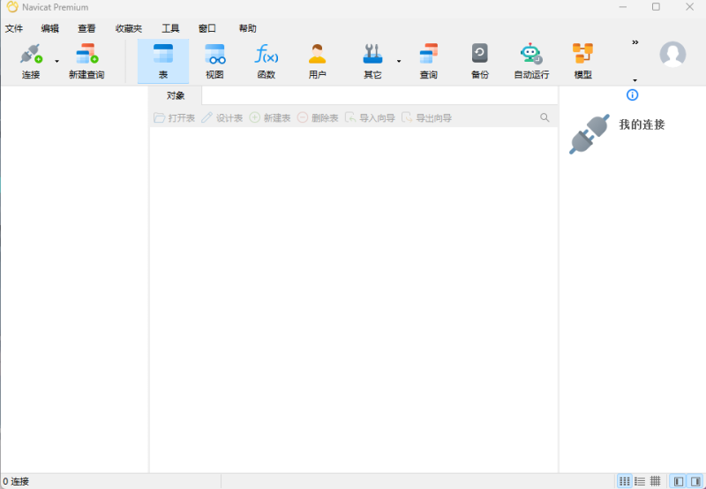The height and width of the screenshot is (489, 706).
Task: Expand the toolbar overflow chevron
Action: tap(635, 42)
